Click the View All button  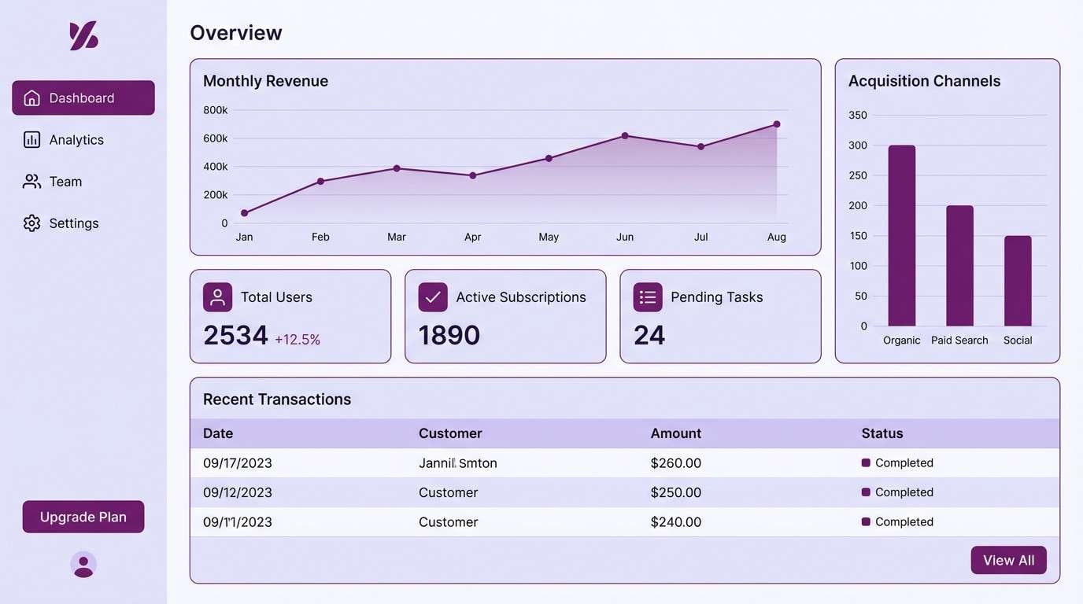click(1008, 560)
